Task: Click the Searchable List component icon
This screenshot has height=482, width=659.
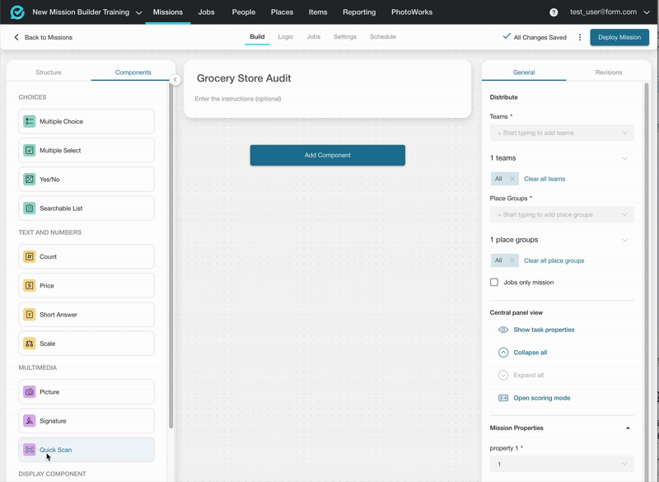Action: click(30, 208)
